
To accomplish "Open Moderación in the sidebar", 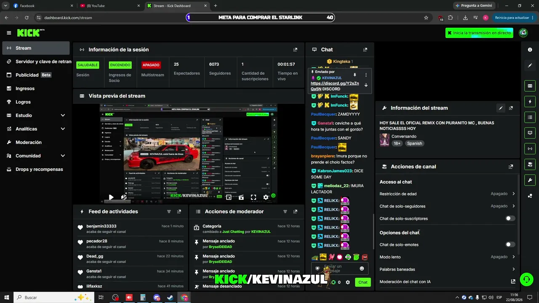I will pyautogui.click(x=36, y=142).
